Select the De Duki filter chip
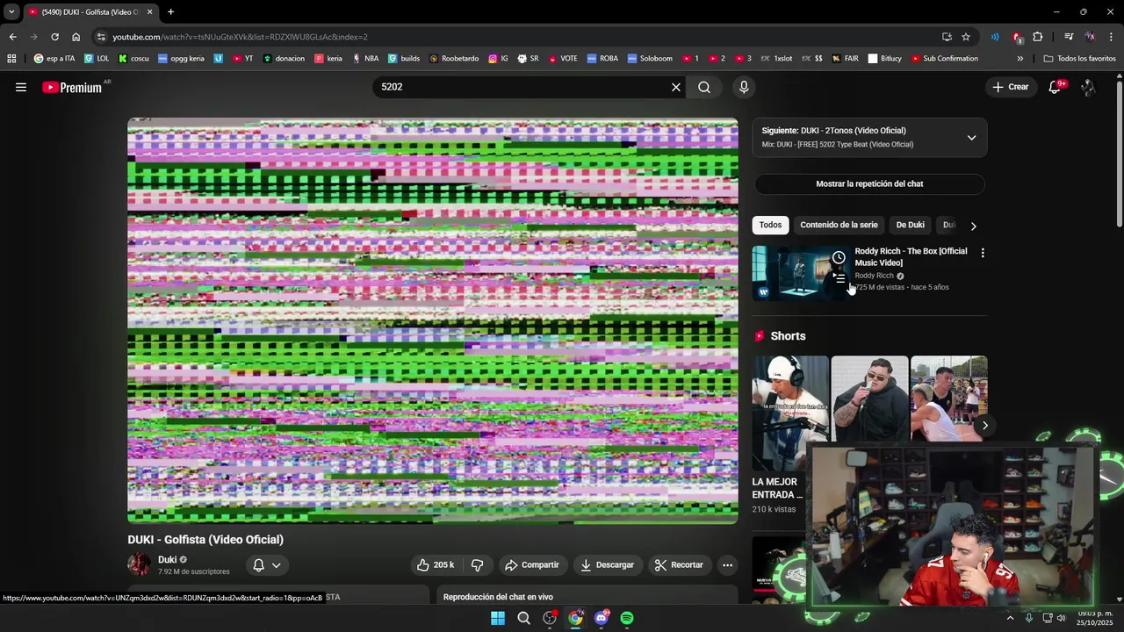The width and height of the screenshot is (1124, 632). tap(910, 225)
